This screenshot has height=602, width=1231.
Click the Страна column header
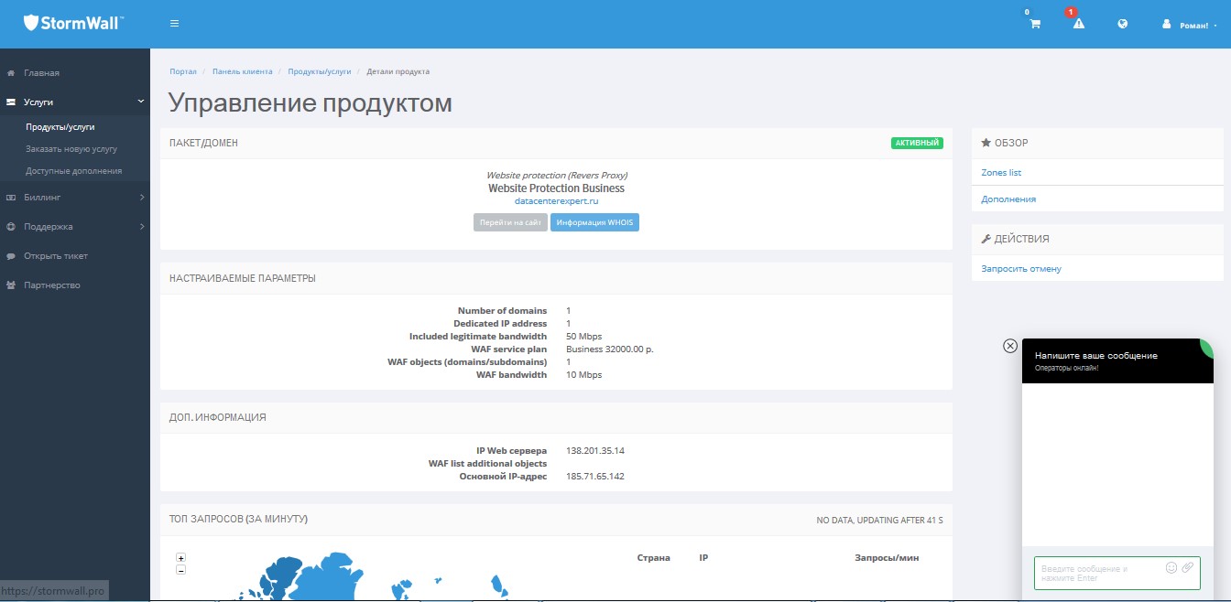(x=653, y=557)
